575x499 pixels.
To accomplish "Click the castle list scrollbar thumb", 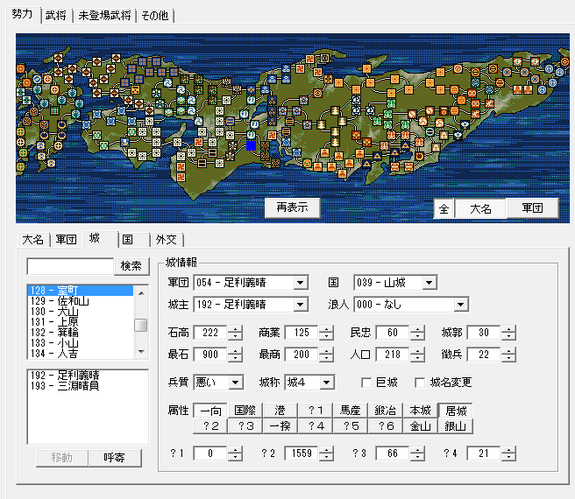I will pos(140,325).
